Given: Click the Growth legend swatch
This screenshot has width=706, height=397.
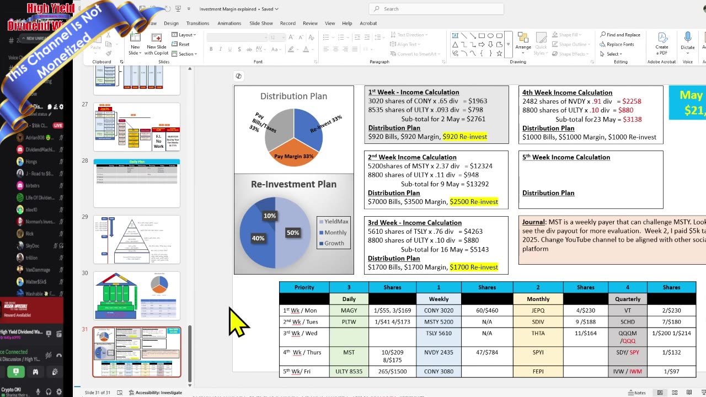Looking at the screenshot, I should [x=322, y=243].
